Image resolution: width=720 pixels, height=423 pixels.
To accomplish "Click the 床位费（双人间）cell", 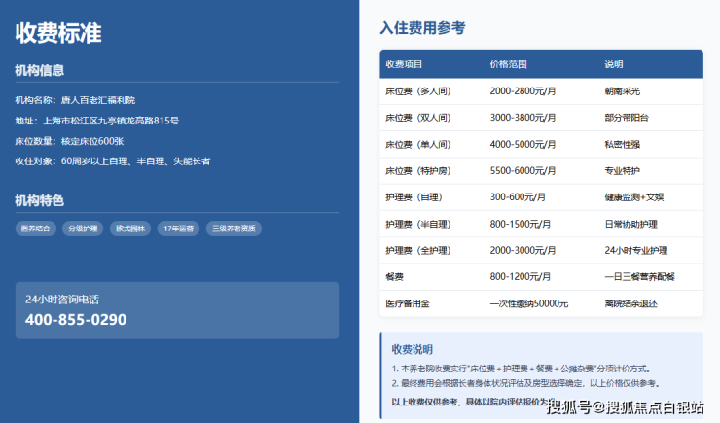I will click(418, 118).
